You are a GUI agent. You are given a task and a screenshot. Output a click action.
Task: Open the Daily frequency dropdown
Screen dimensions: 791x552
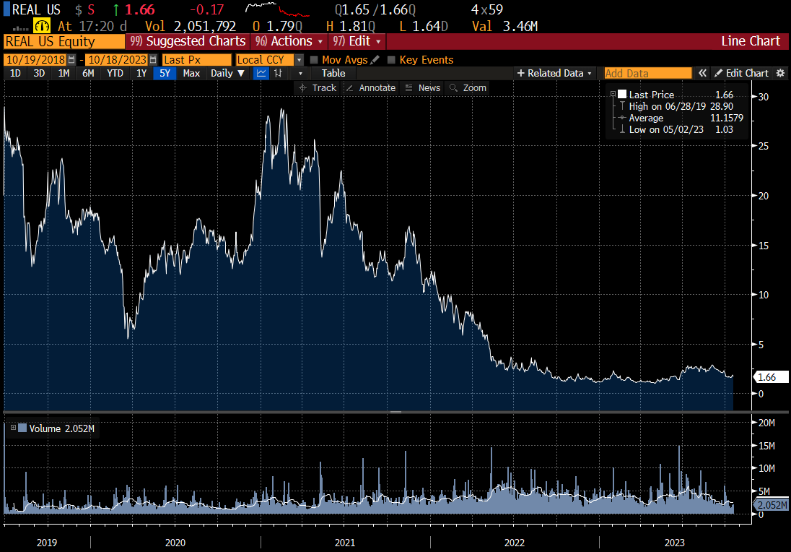[227, 73]
